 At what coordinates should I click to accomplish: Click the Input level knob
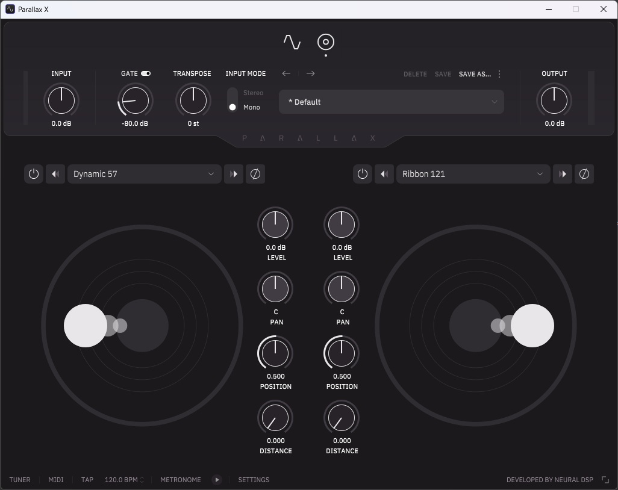(61, 101)
